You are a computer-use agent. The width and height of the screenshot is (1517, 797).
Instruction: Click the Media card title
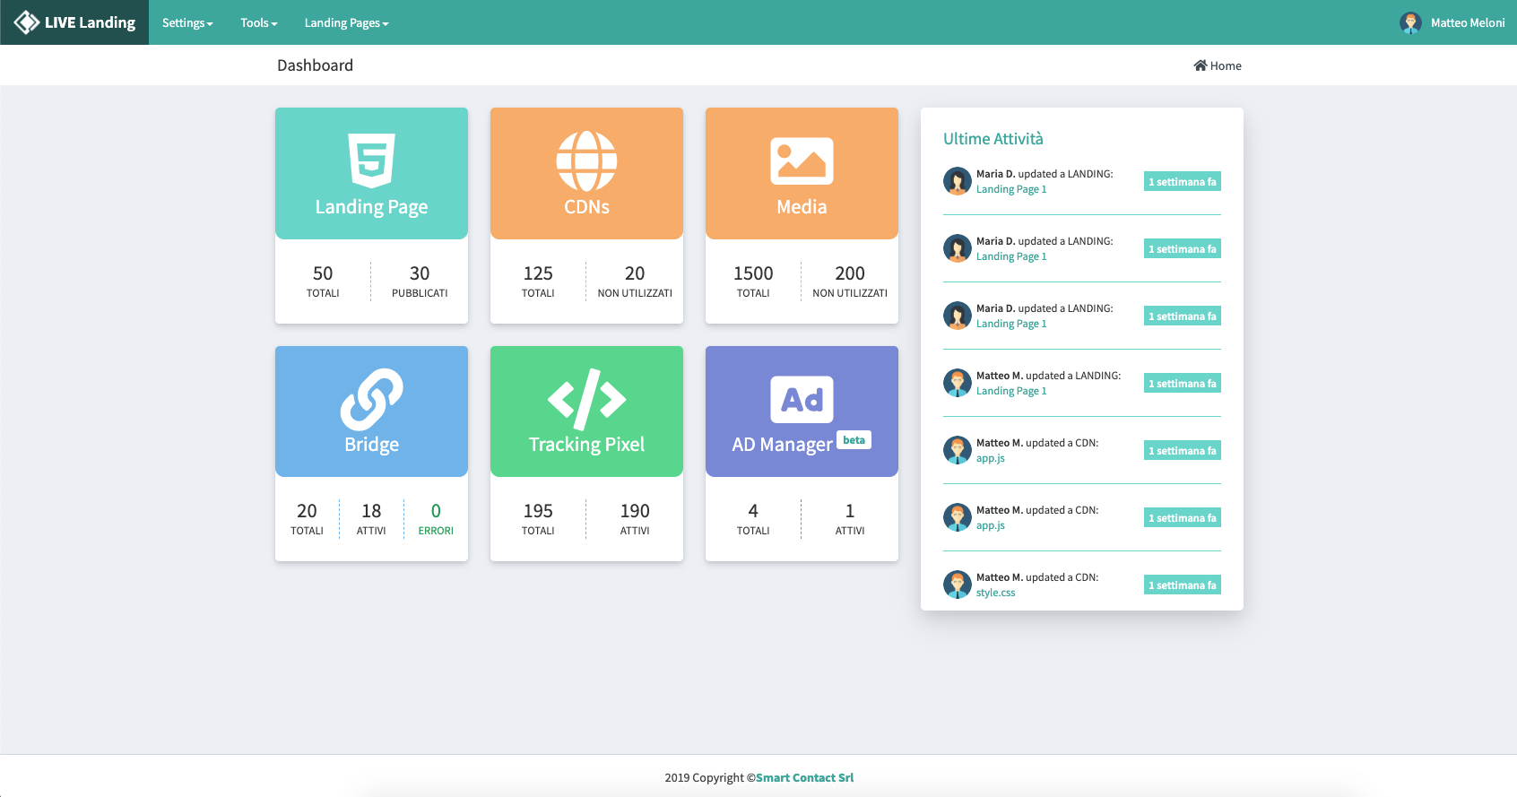coord(802,207)
